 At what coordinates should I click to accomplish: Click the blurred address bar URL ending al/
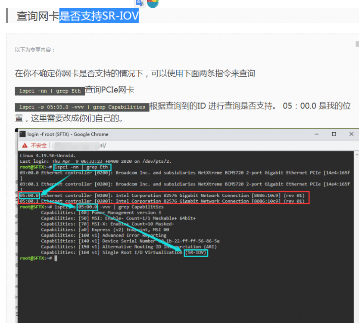pyautogui.click(x=79, y=146)
